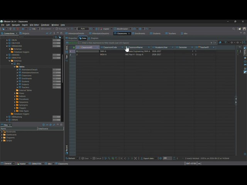This screenshot has width=247, height=185.
Task: Open ClassroomCode column filter dropdown
Action: coord(122,47)
